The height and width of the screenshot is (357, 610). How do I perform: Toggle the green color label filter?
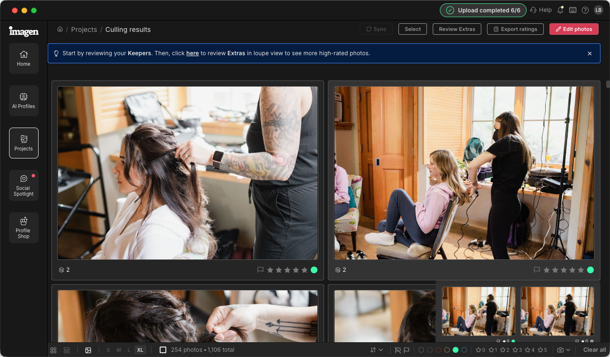pyautogui.click(x=456, y=350)
